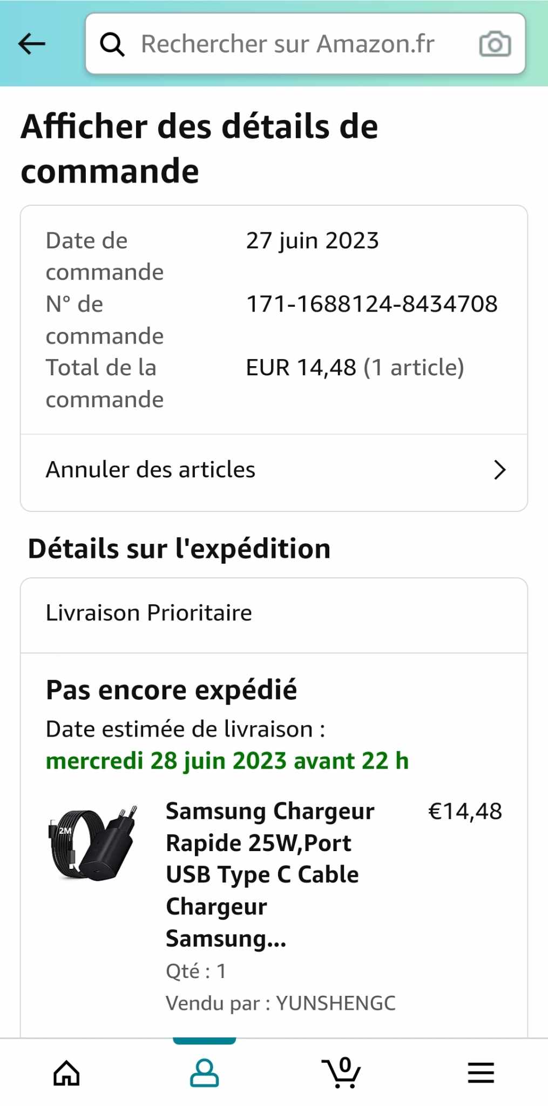Viewport: 548px width, 1106px height.
Task: Open camera search in the search bar
Action: point(495,44)
